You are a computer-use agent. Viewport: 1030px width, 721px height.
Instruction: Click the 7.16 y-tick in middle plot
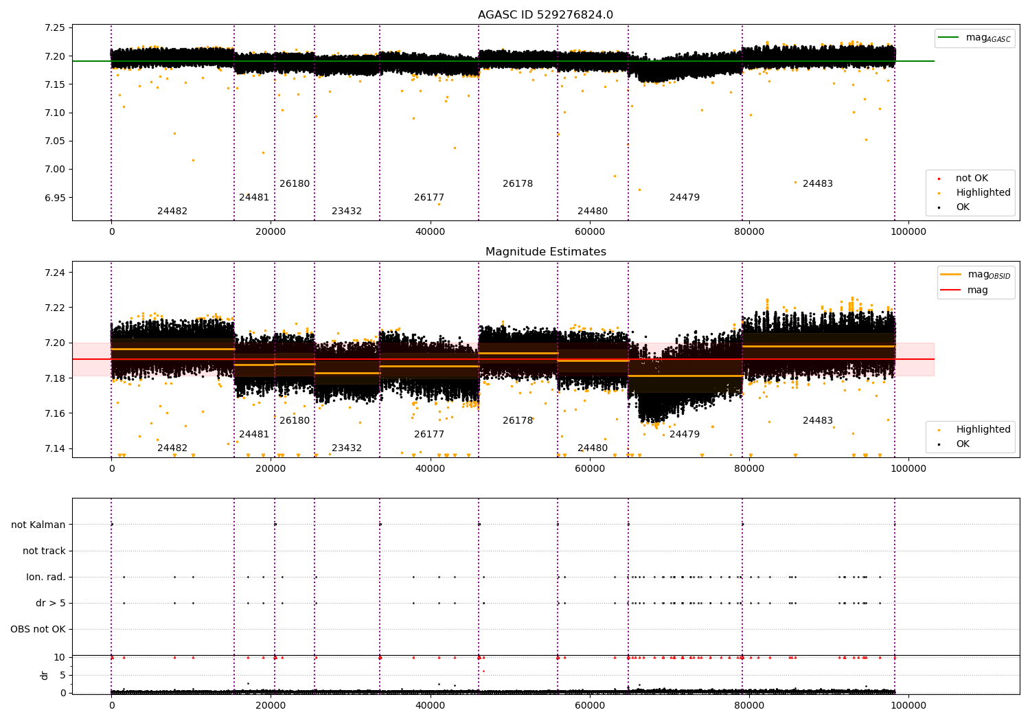tap(55, 414)
